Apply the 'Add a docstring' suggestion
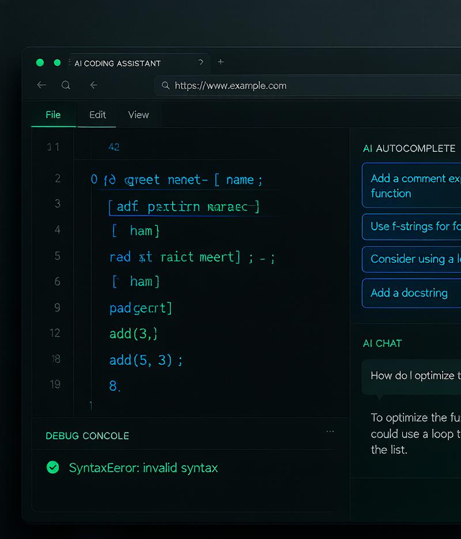Image resolution: width=461 pixels, height=539 pixels. point(411,293)
